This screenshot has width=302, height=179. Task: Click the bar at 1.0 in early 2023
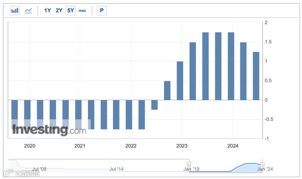click(180, 81)
